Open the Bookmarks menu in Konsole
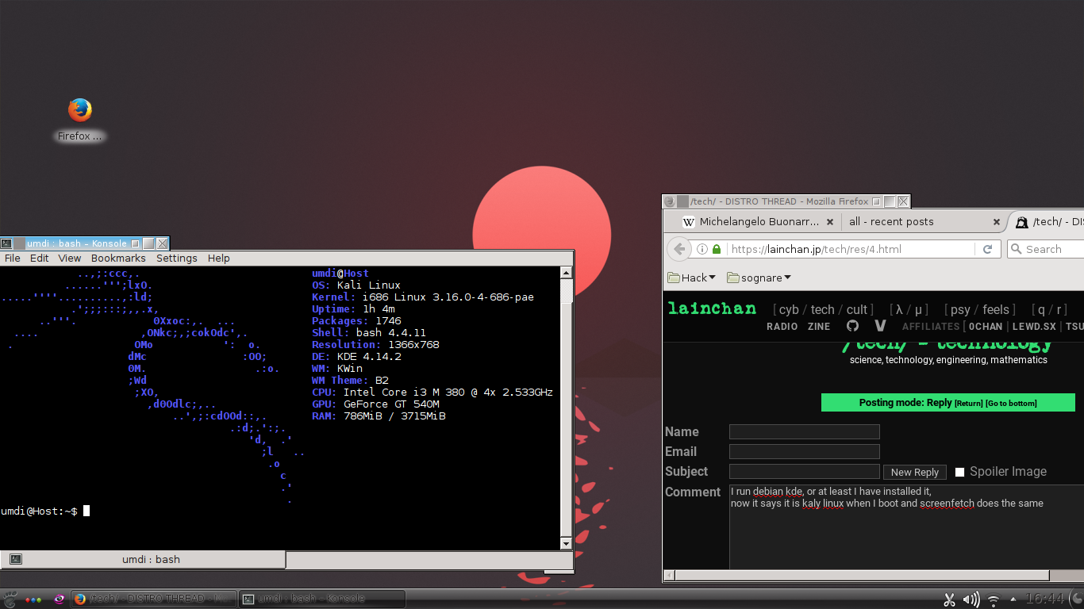1084x609 pixels. coord(118,258)
